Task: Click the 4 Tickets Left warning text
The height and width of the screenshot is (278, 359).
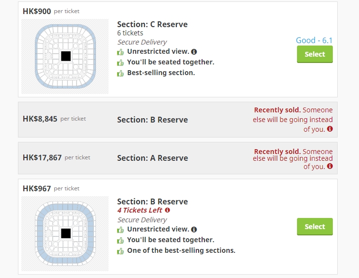Action: pyautogui.click(x=140, y=210)
